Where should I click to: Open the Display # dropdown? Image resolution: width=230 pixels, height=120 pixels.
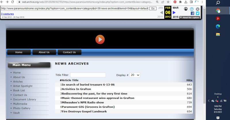(x=135, y=75)
